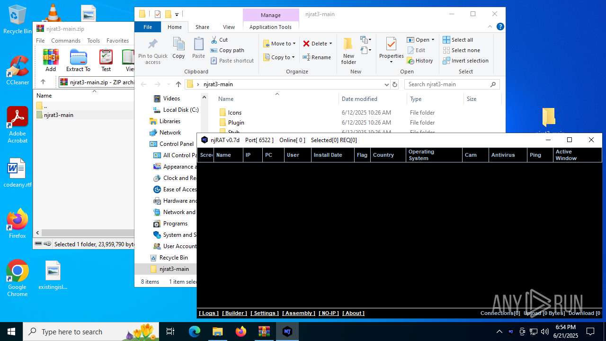606x341 pixels.
Task: Open Explorer Help question mark icon
Action: [x=500, y=27]
